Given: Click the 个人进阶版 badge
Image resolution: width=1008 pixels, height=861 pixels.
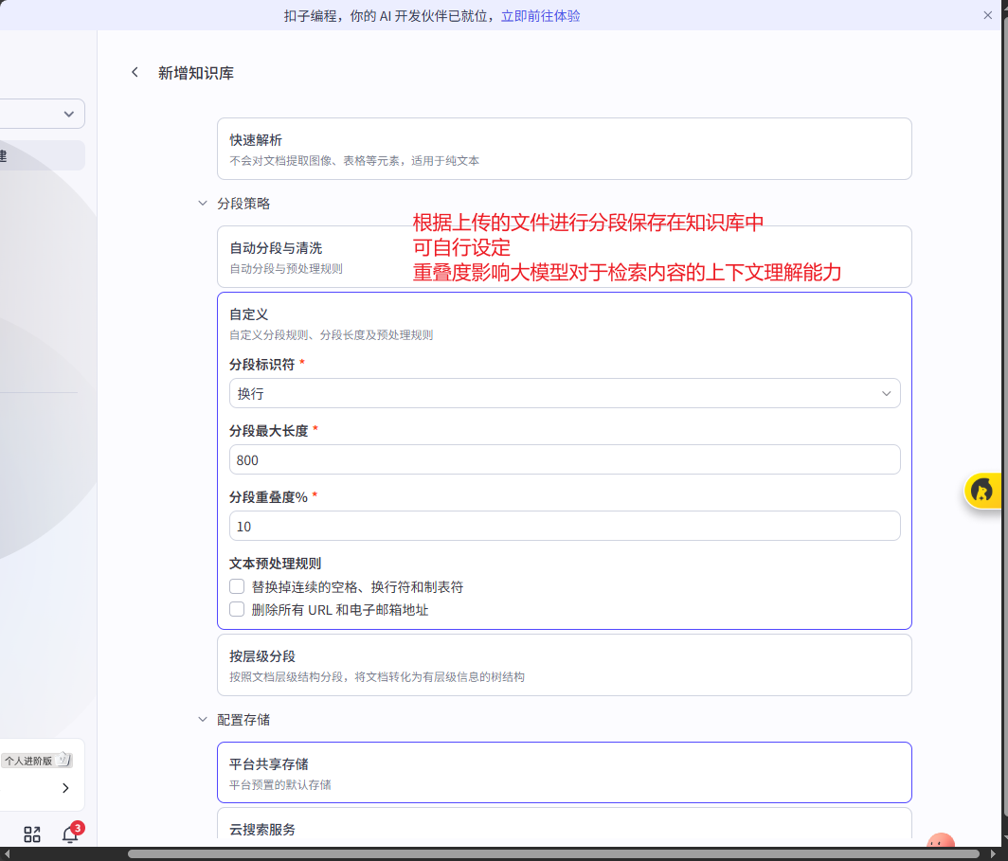Looking at the screenshot, I should point(37,761).
